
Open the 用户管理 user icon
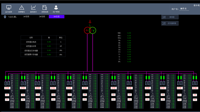(56, 7)
